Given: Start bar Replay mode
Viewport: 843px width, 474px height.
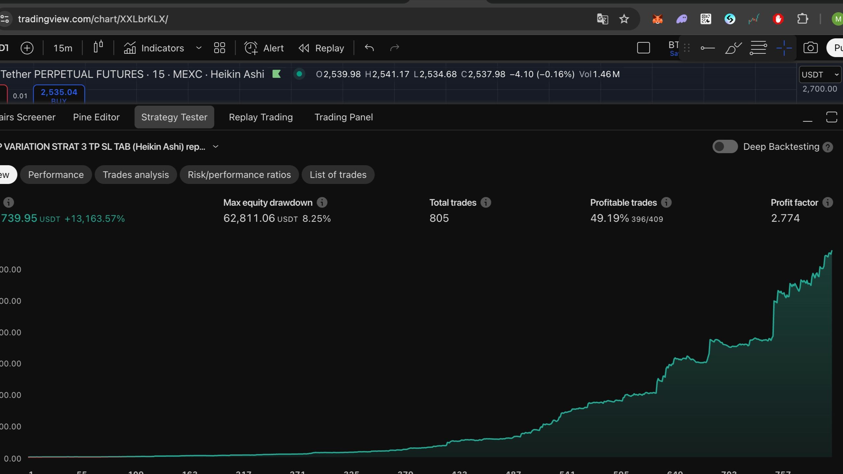Looking at the screenshot, I should tap(321, 48).
